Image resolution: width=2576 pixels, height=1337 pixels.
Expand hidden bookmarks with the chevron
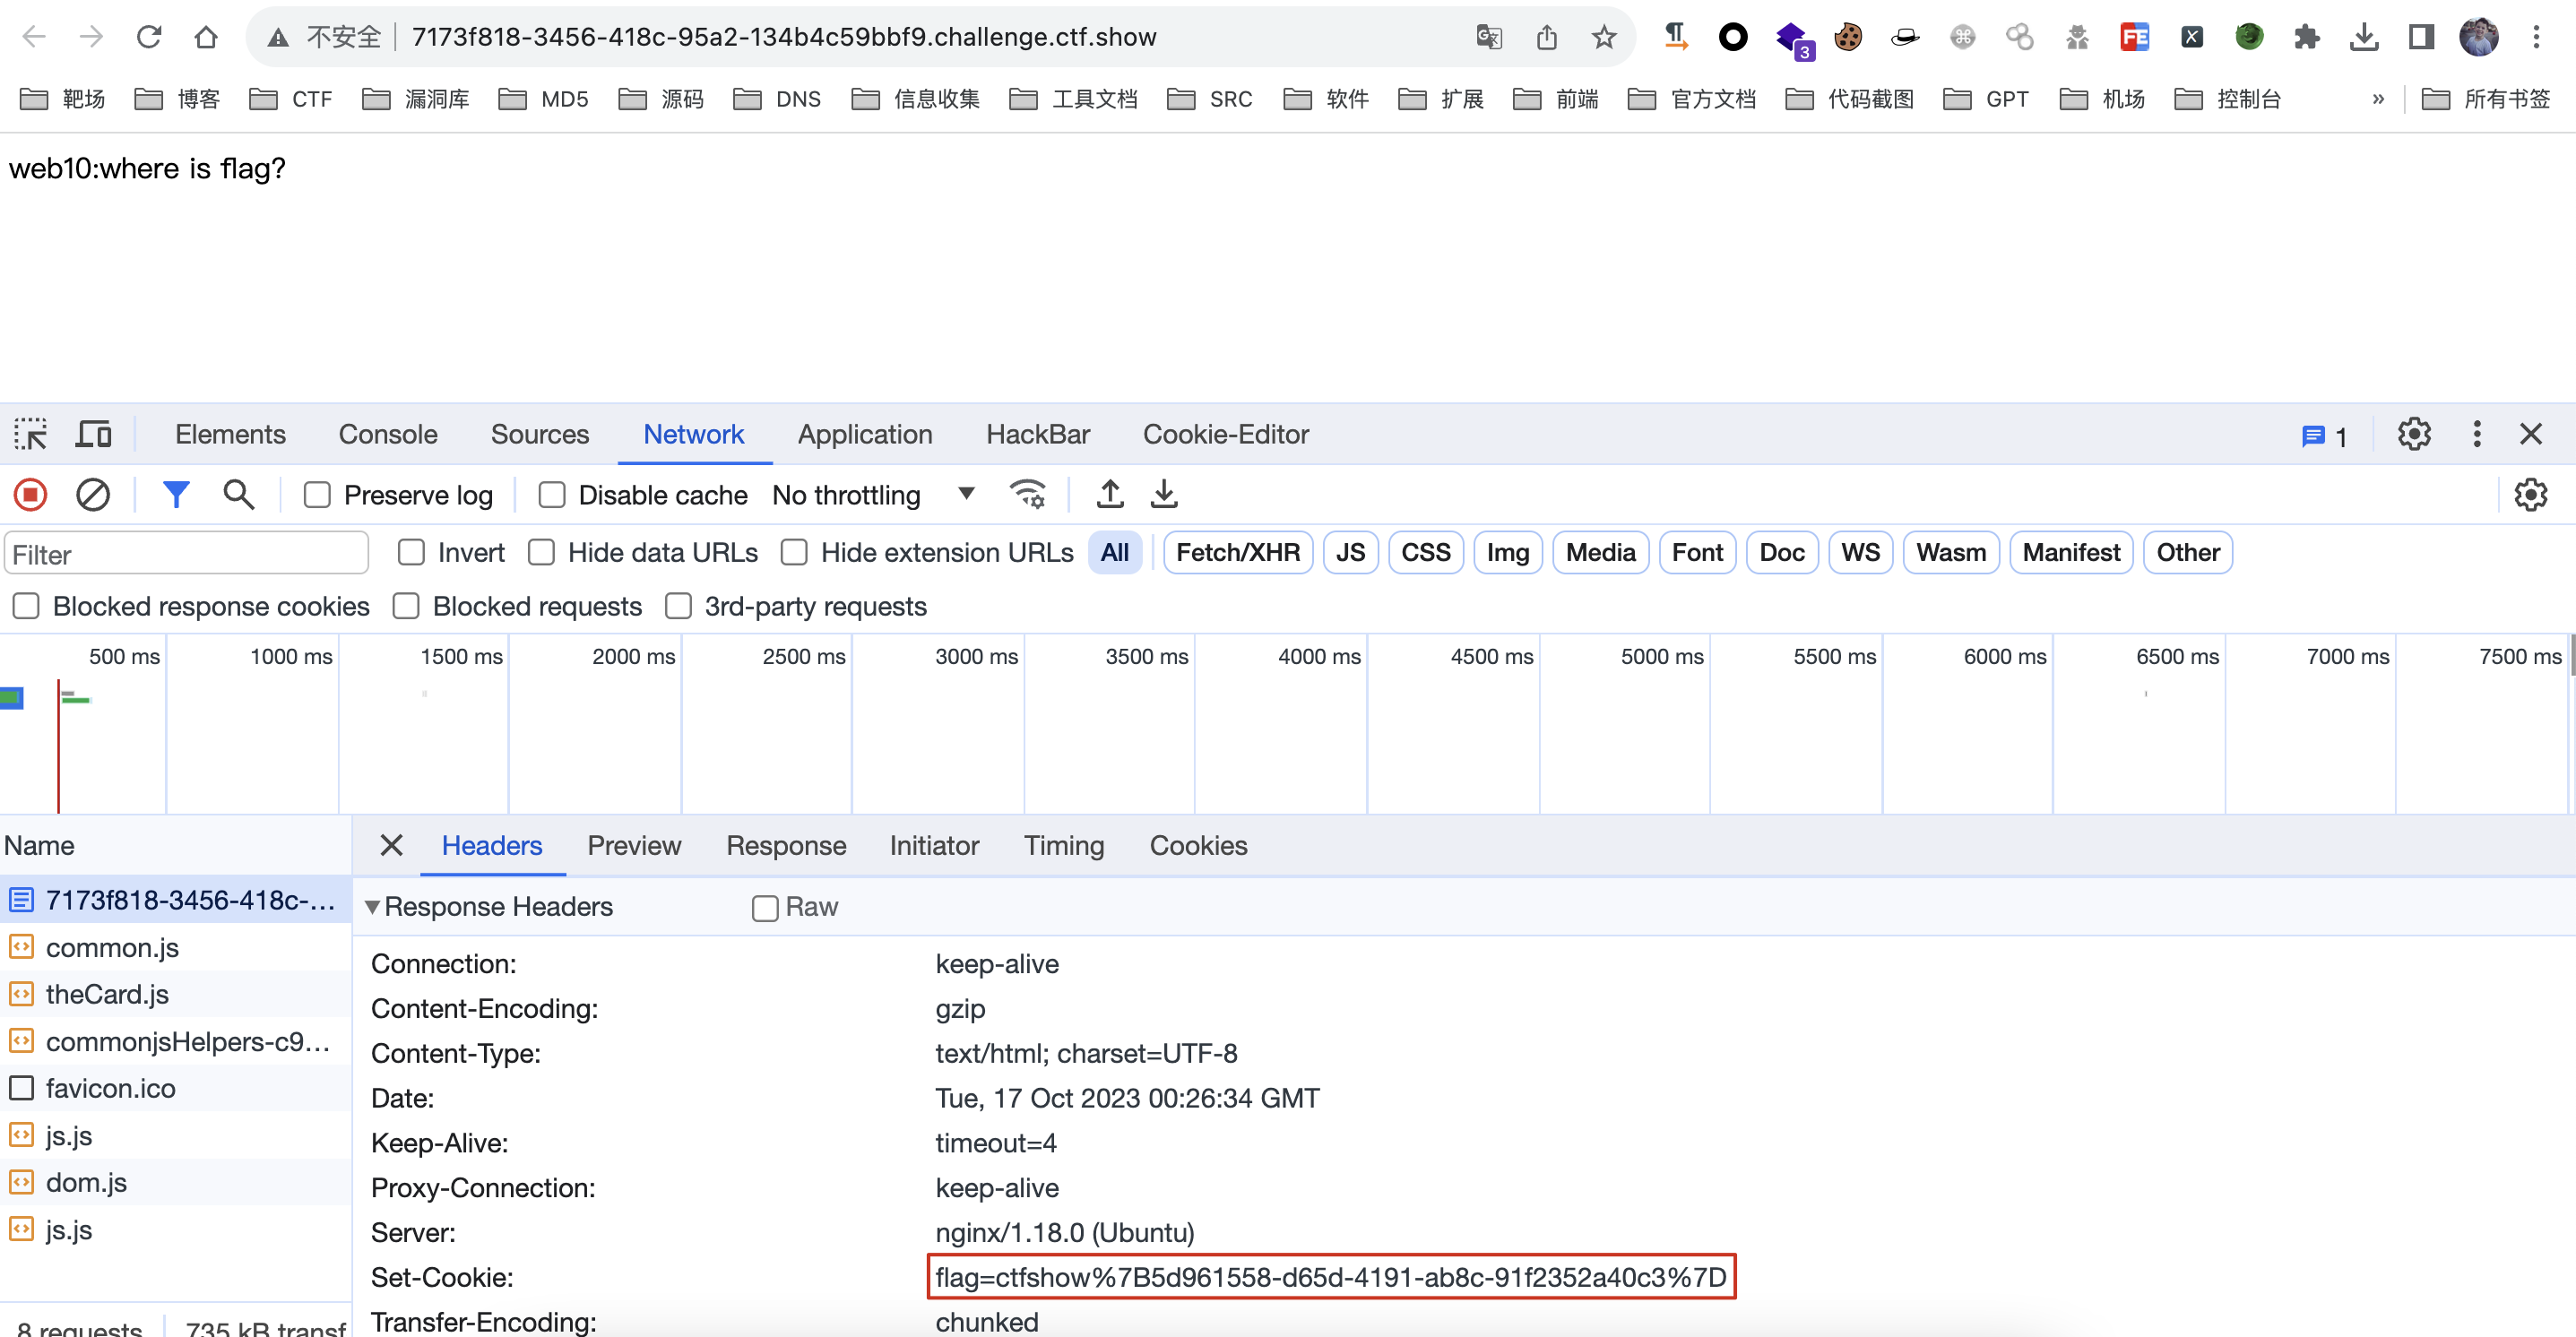click(x=2378, y=99)
